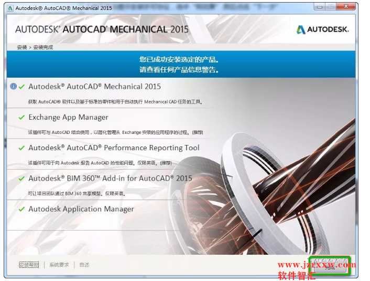370x281 pixels.
Task: Click the 安装完成 breadcrumb text
Action: point(43,47)
